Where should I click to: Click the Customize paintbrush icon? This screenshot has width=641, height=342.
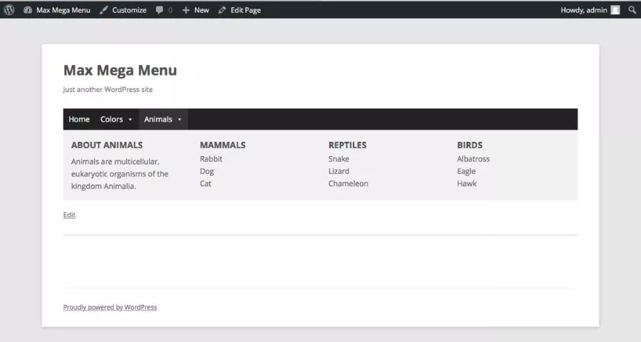(104, 10)
